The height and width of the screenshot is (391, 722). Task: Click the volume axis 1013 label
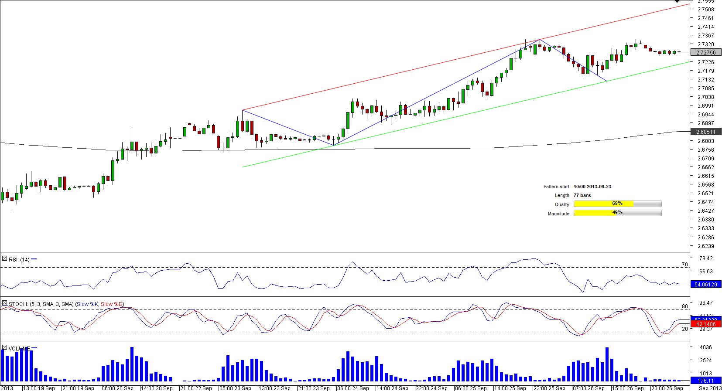coord(706,374)
